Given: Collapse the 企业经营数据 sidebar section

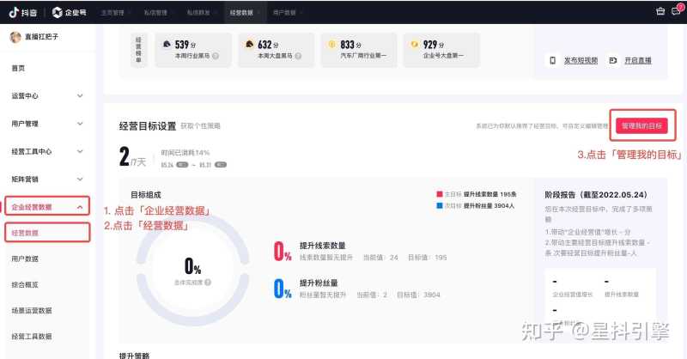Looking at the screenshot, I should click(x=80, y=207).
